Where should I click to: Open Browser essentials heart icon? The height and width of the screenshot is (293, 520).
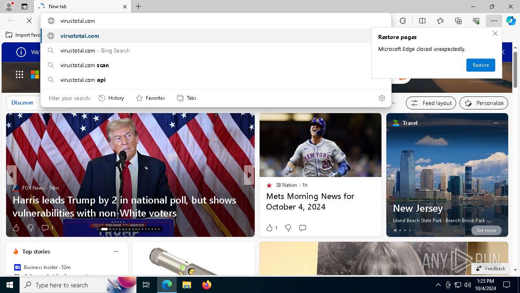476,21
